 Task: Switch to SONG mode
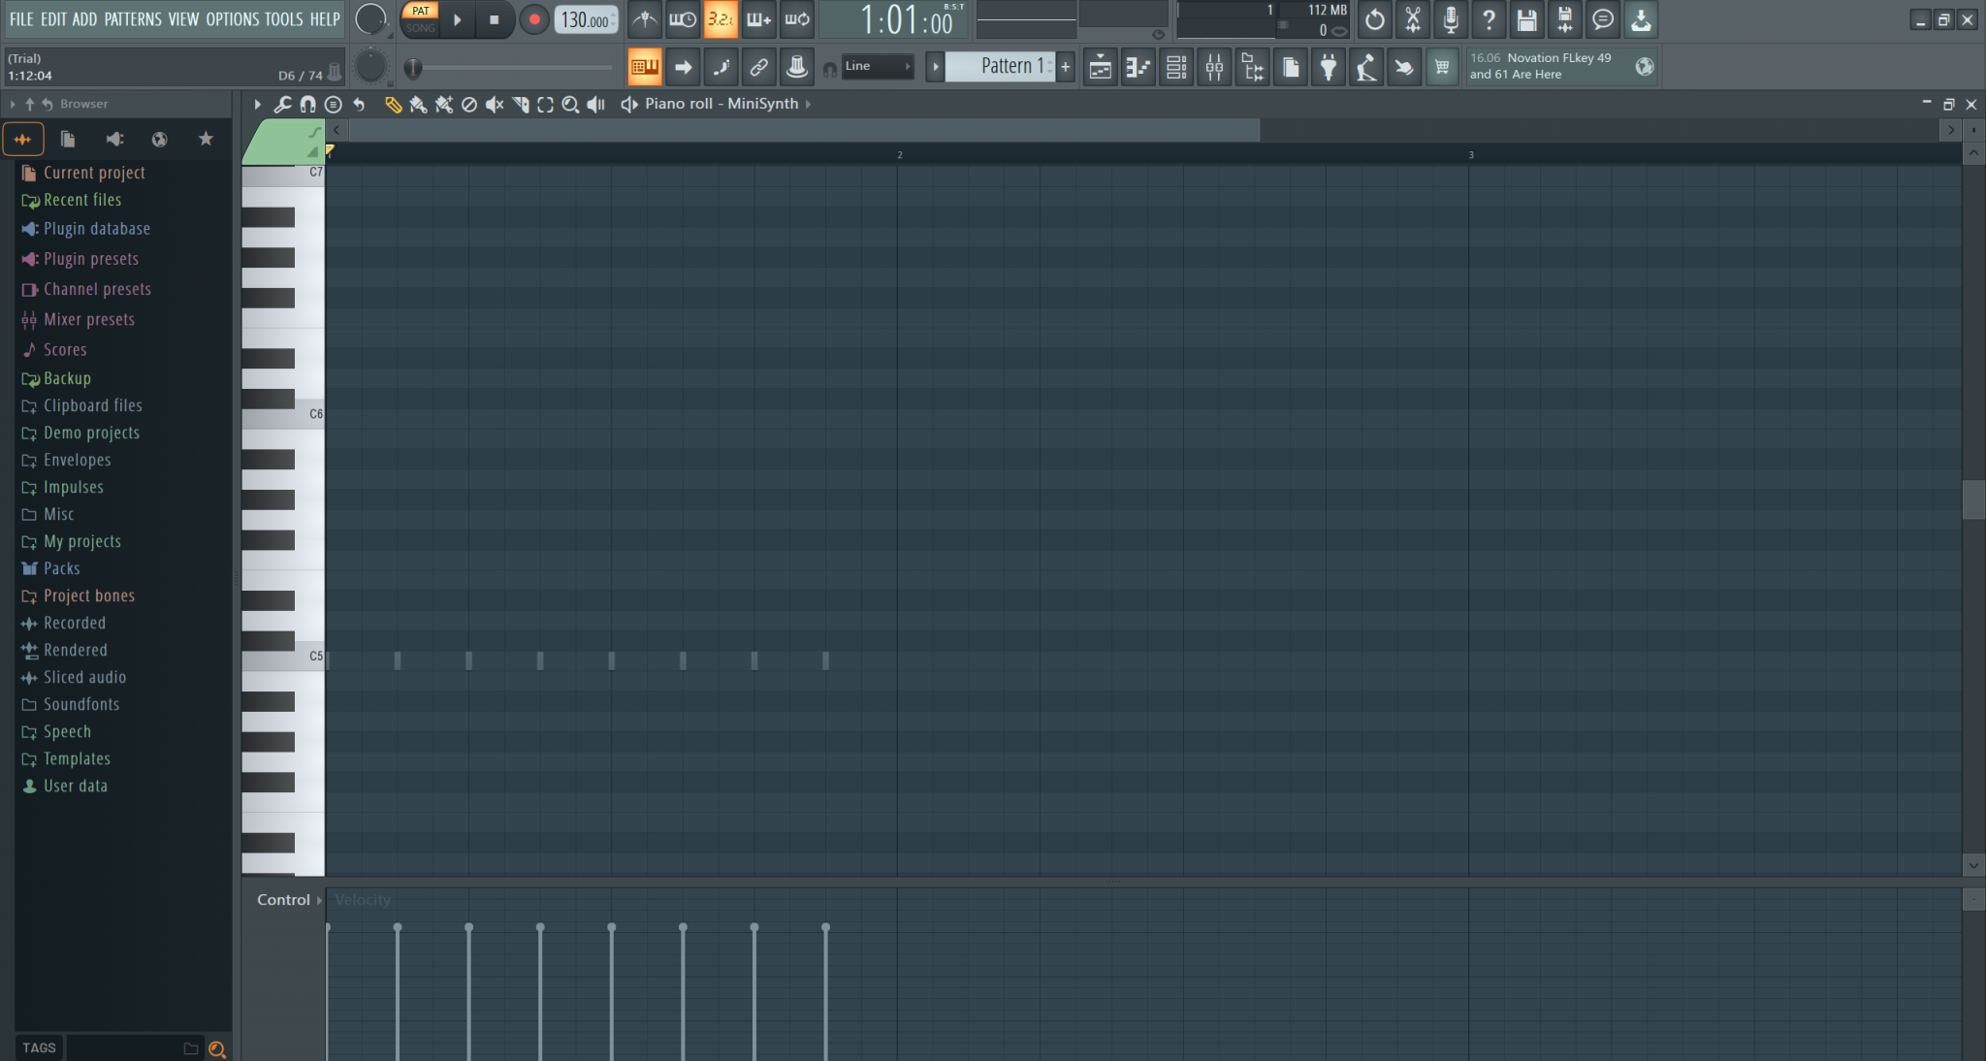420,28
